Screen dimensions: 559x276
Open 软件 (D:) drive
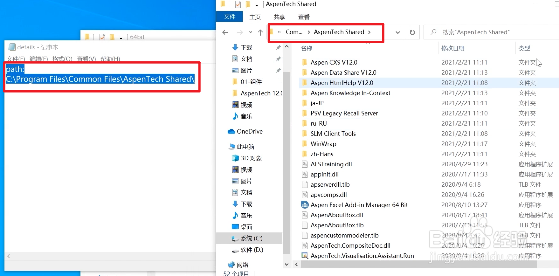click(x=252, y=250)
